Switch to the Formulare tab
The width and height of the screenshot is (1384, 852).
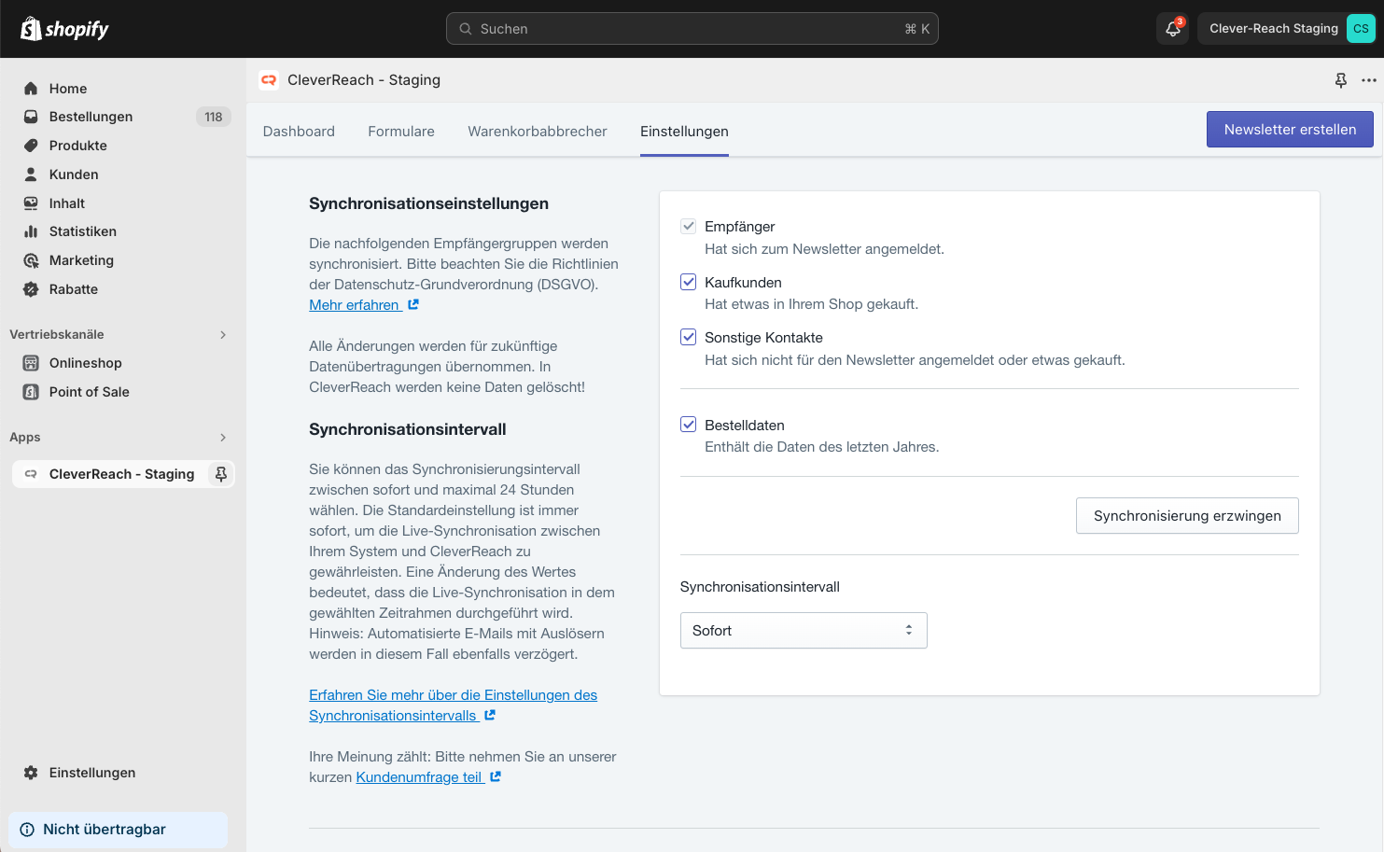[401, 132]
